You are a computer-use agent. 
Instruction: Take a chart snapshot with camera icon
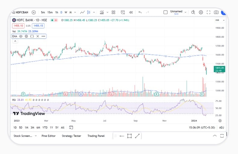216,12
